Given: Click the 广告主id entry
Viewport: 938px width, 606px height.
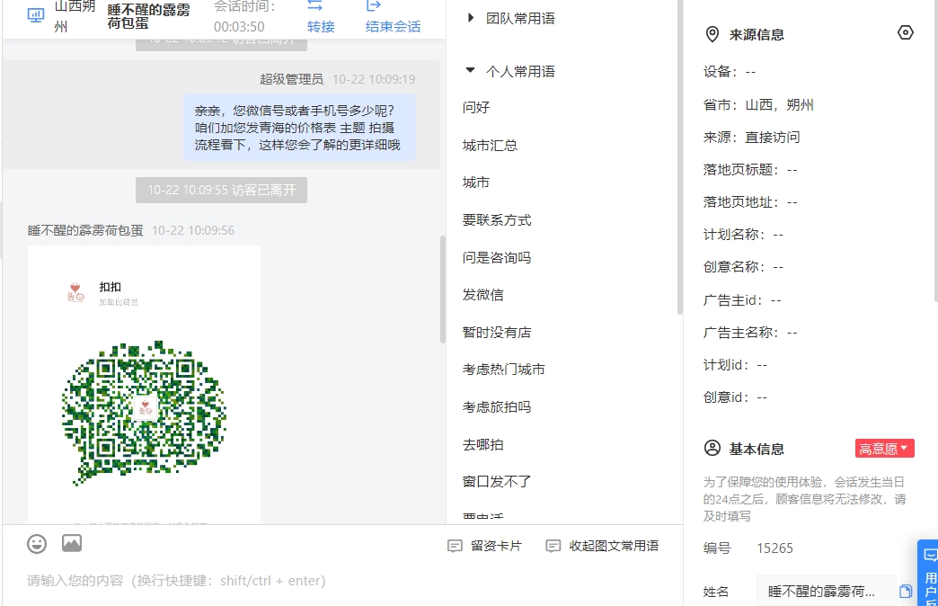Looking at the screenshot, I should [x=742, y=300].
